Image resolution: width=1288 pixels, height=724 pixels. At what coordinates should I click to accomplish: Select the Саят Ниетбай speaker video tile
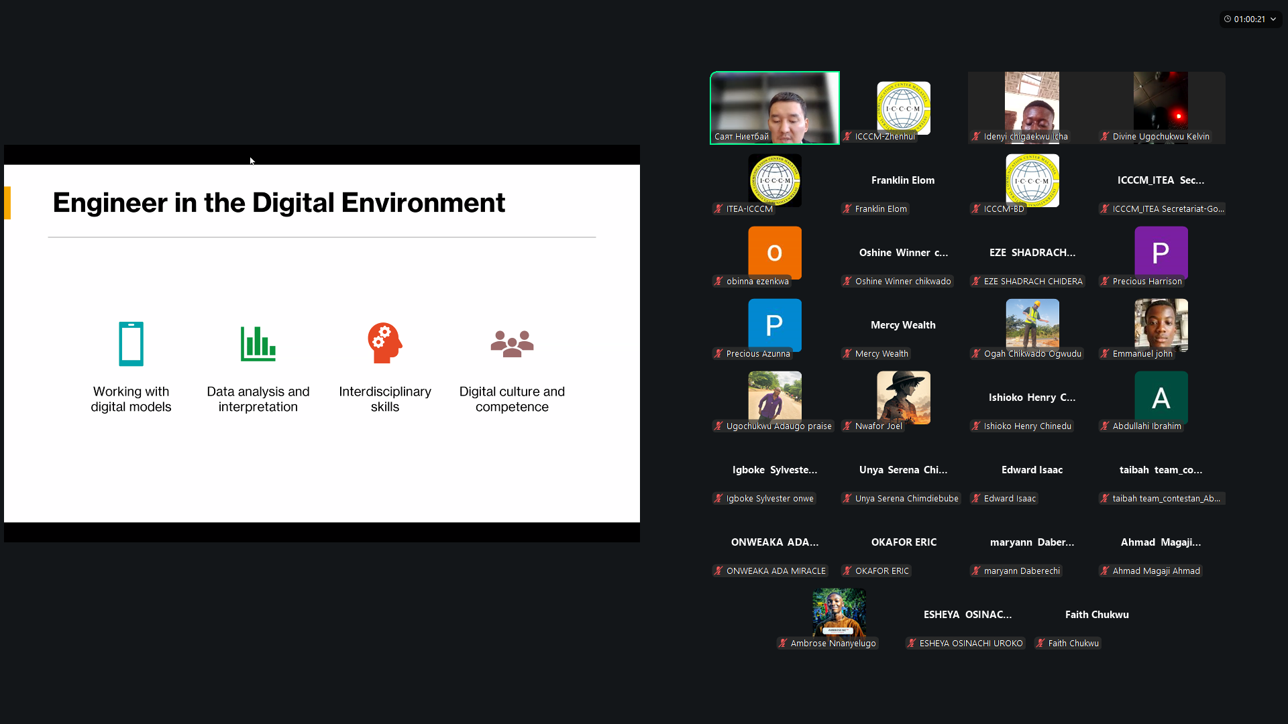775,107
